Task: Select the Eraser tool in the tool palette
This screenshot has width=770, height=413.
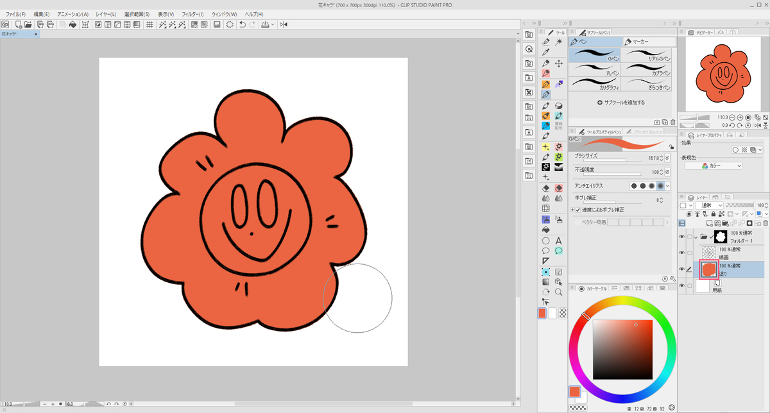Action: tap(545, 189)
